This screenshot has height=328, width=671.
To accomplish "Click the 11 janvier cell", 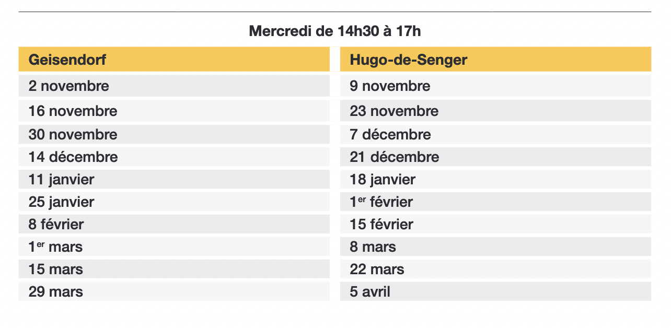I will click(x=174, y=179).
